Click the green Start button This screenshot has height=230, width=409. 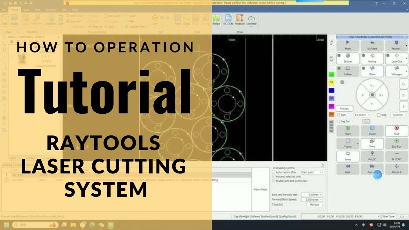pos(348,130)
